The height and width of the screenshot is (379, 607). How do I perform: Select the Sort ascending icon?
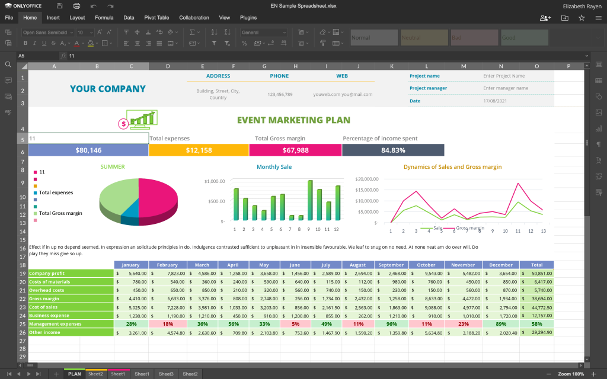[215, 31]
